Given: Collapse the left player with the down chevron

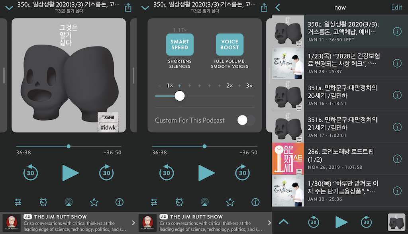Looking at the screenshot, I should [x=9, y=8].
